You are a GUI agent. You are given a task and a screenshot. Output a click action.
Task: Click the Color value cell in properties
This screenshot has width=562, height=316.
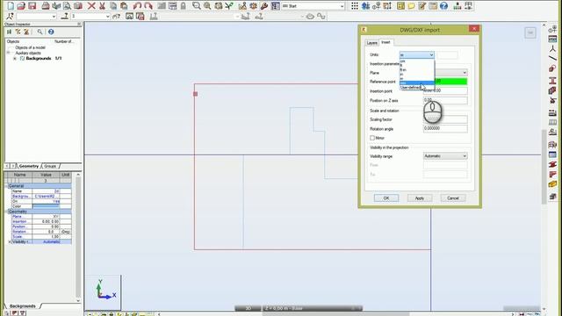[x=46, y=206]
